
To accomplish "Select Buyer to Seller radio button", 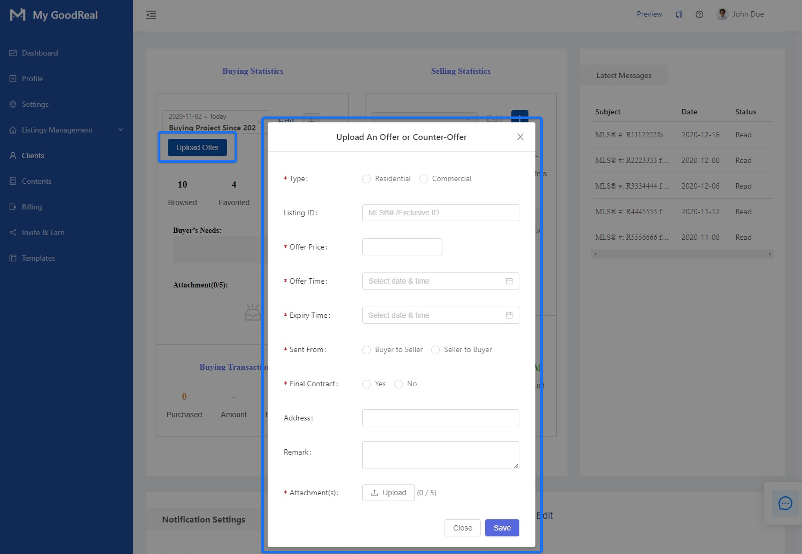I will coord(367,350).
